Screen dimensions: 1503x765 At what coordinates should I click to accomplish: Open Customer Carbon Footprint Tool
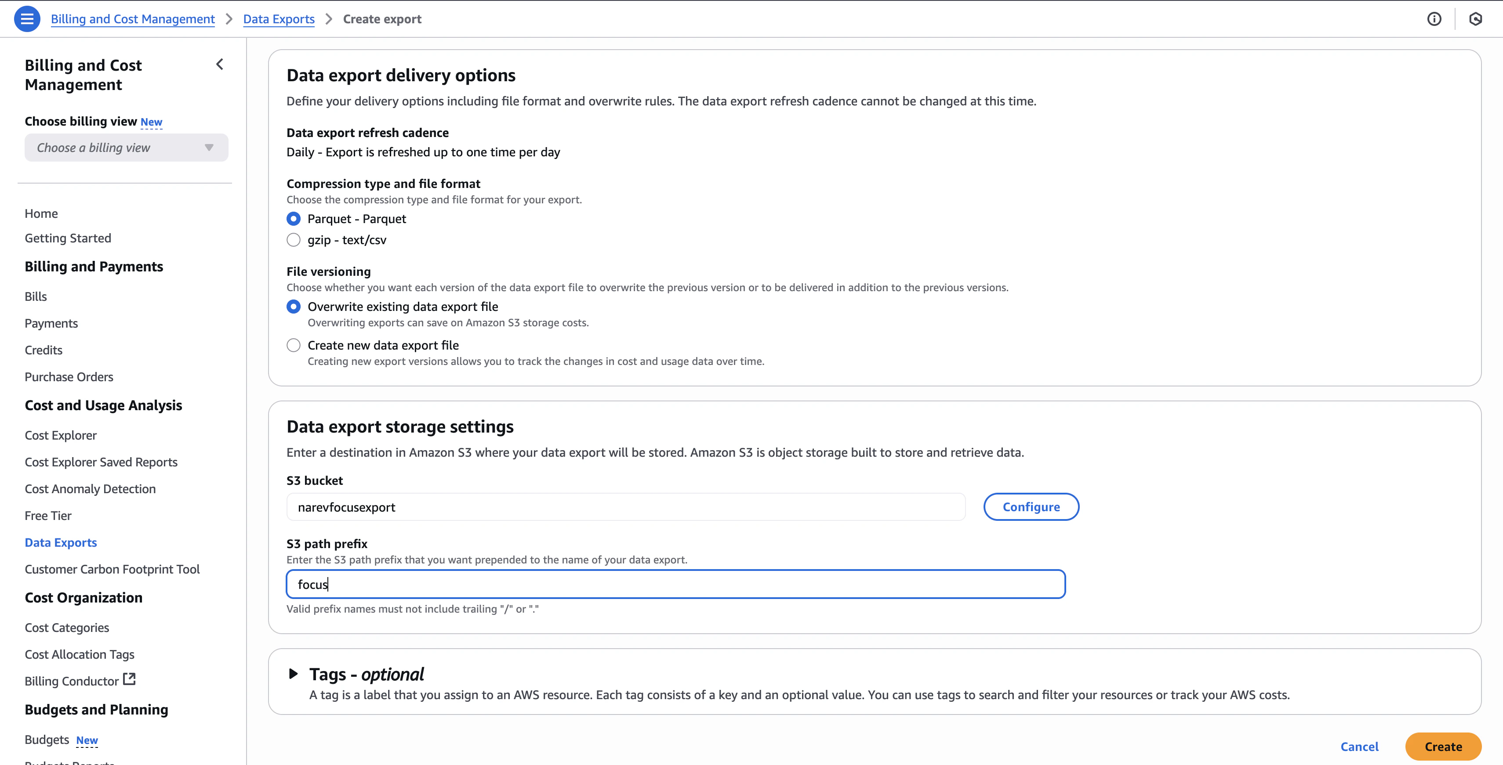pos(112,569)
